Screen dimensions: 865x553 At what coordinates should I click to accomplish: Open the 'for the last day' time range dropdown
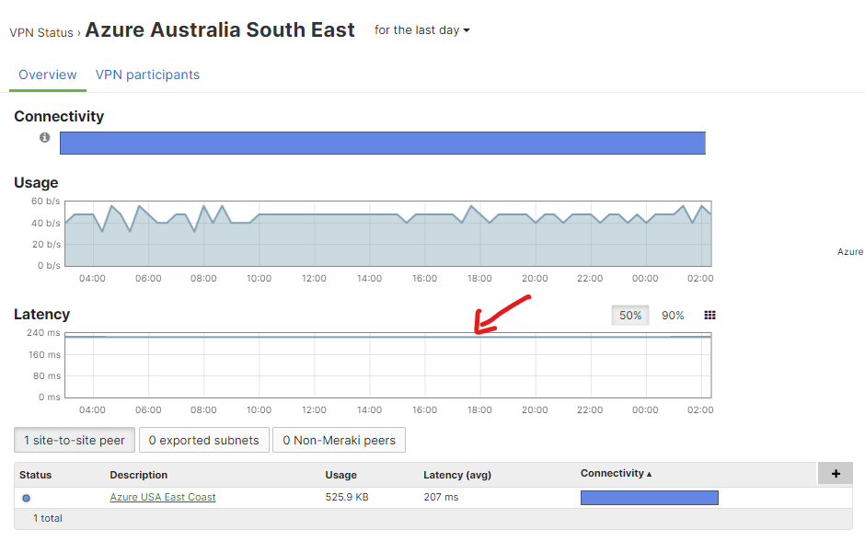tap(421, 29)
